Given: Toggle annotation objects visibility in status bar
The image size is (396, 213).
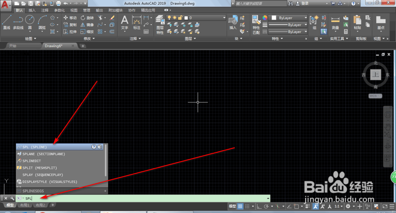Looking at the screenshot, I should 316,206.
